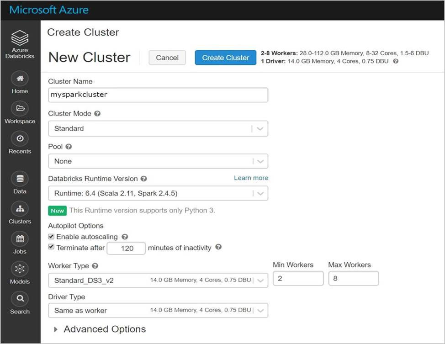
Task: Open the Clusters sidebar icon
Action: point(20,209)
